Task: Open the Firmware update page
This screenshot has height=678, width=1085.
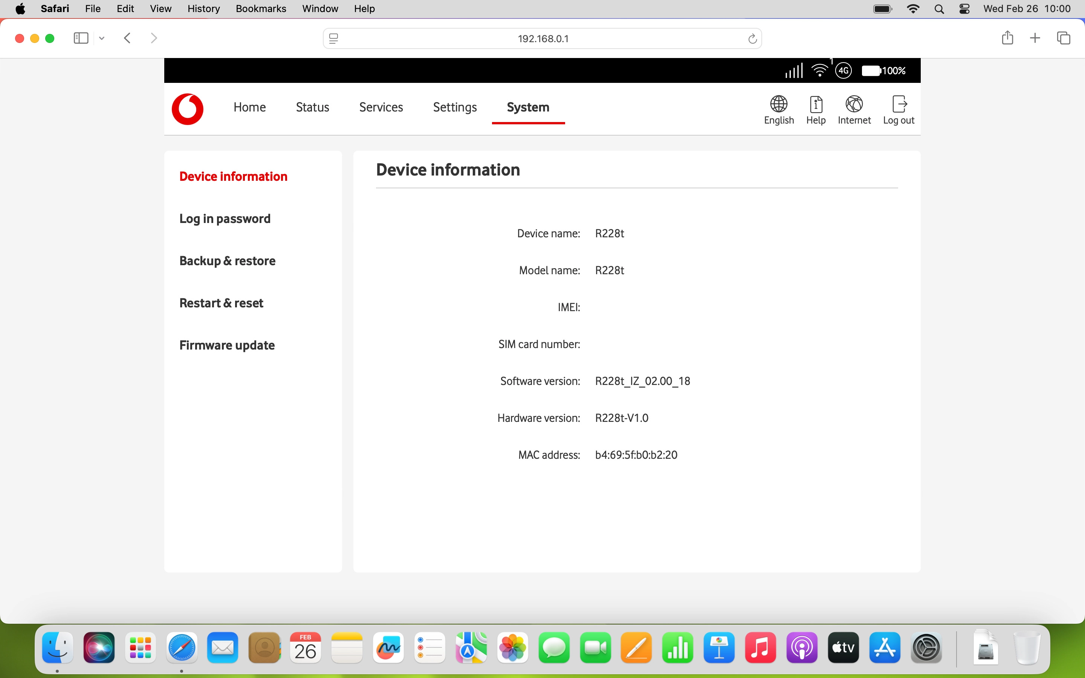Action: [227, 345]
